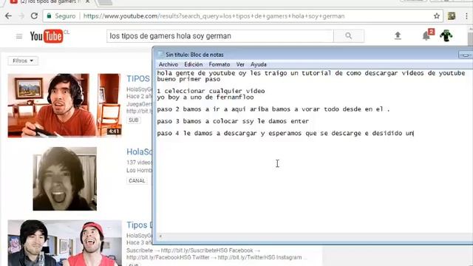The height and width of the screenshot is (266, 473).
Task: Click 'paso 2 bamos a ir' line
Action: point(273,109)
